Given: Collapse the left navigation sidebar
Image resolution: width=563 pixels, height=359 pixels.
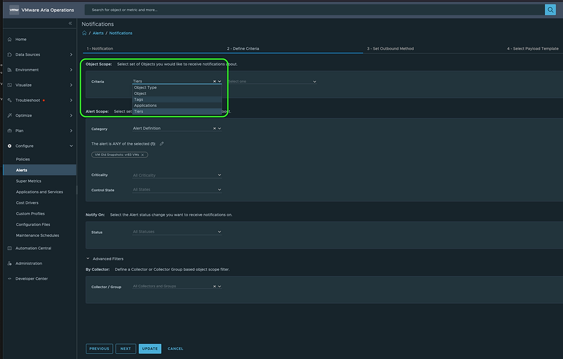Looking at the screenshot, I should [70, 24].
